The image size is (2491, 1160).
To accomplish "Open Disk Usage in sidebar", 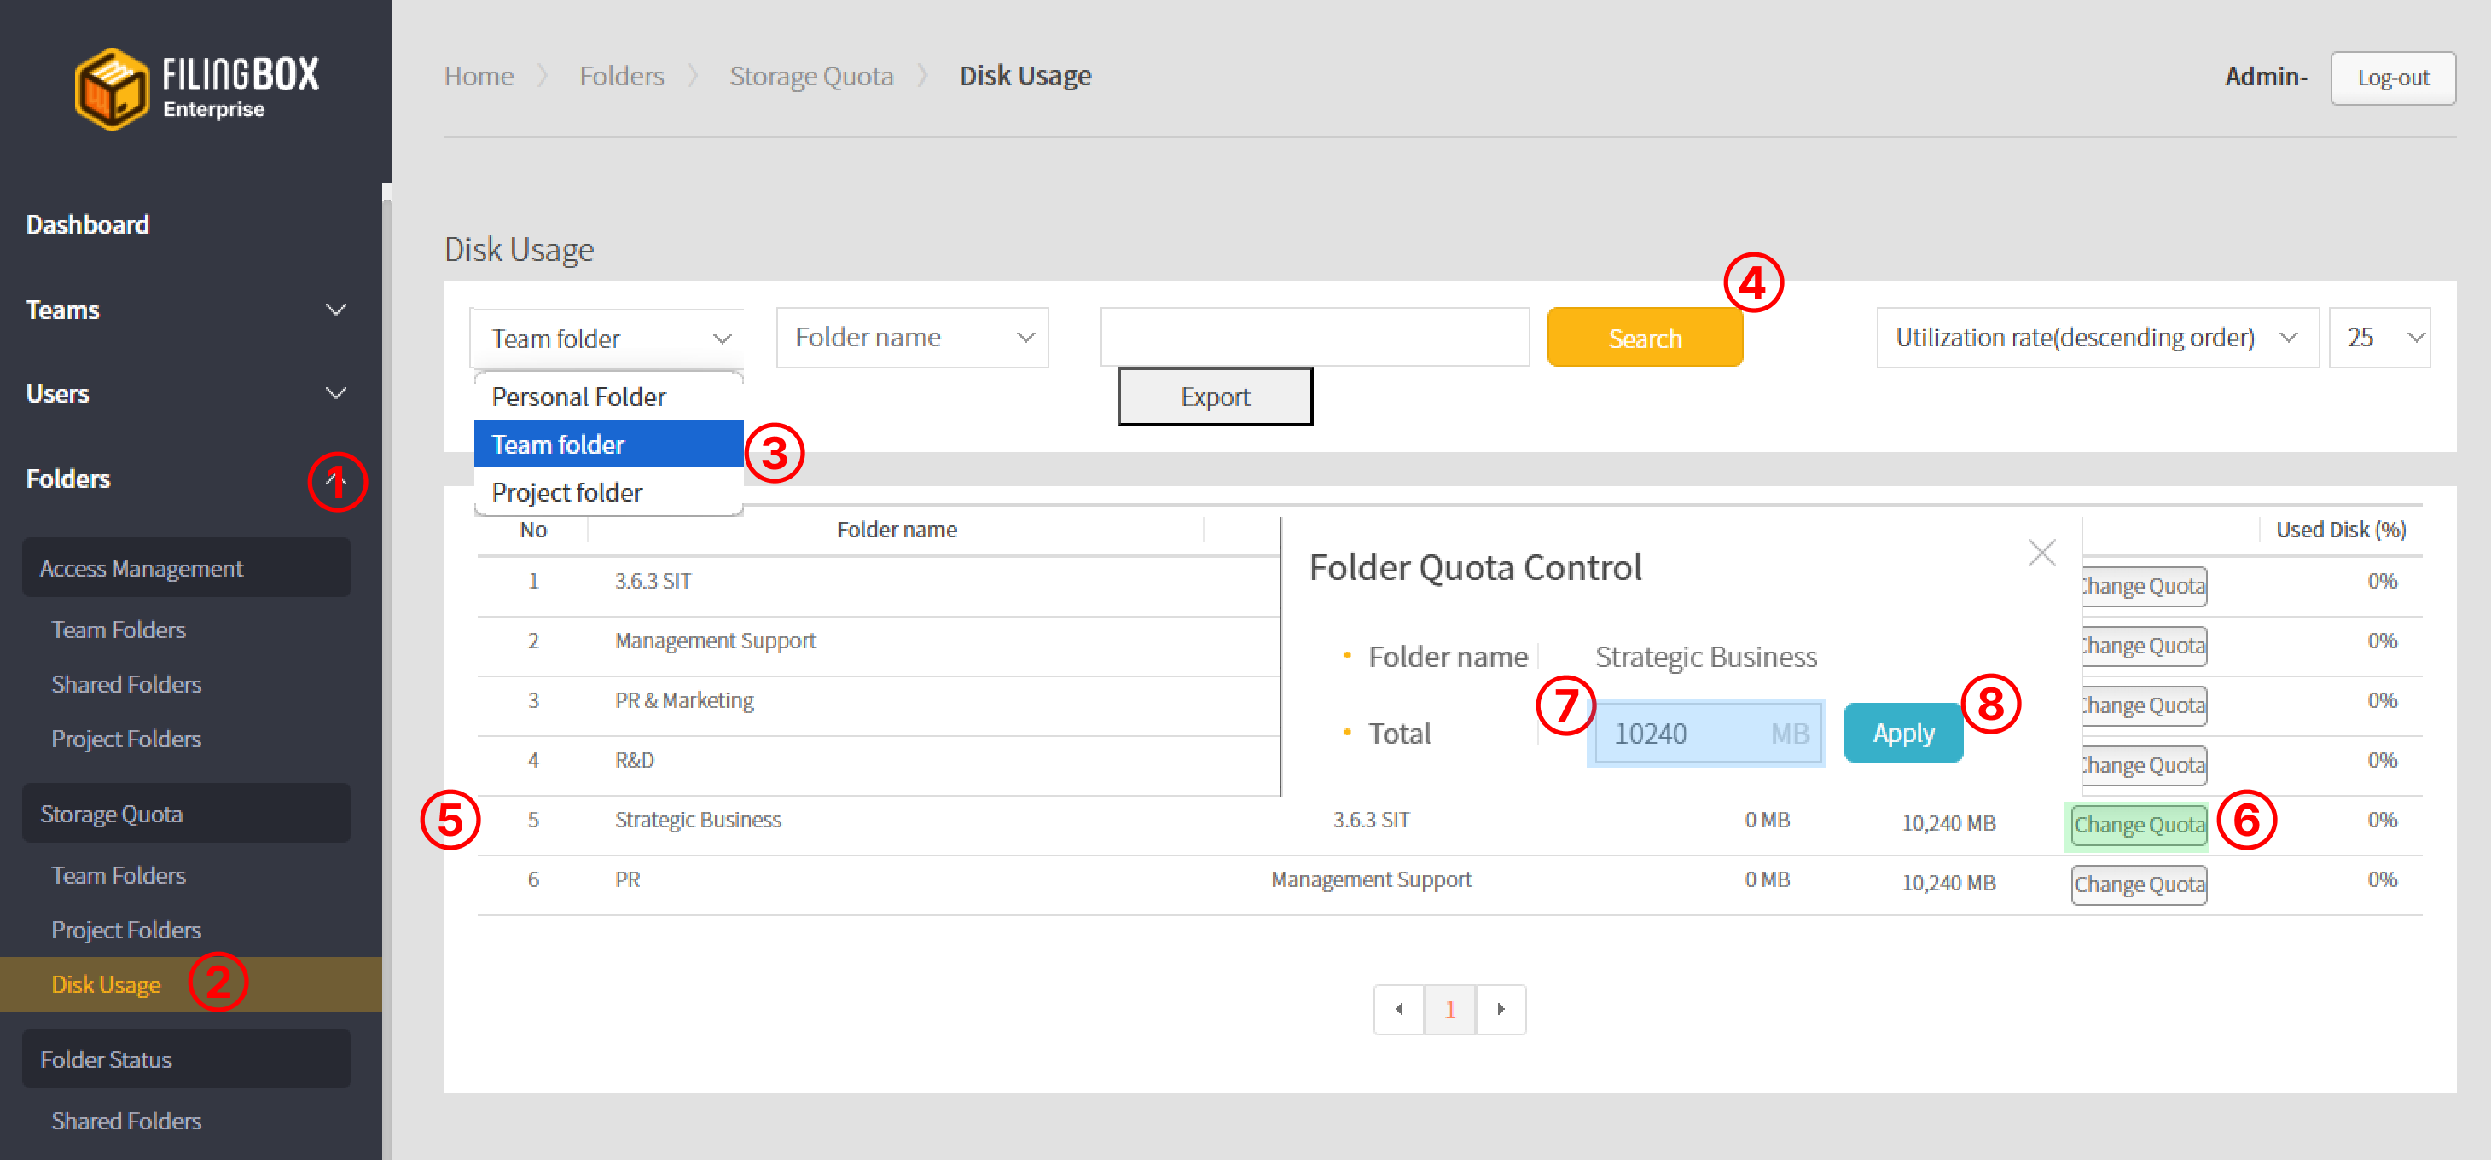I will tap(107, 984).
